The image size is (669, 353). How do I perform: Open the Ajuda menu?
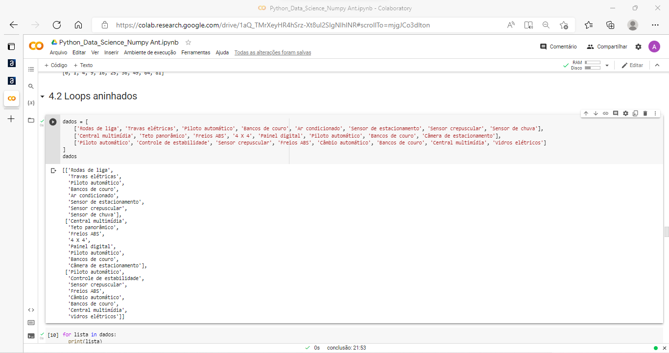222,52
